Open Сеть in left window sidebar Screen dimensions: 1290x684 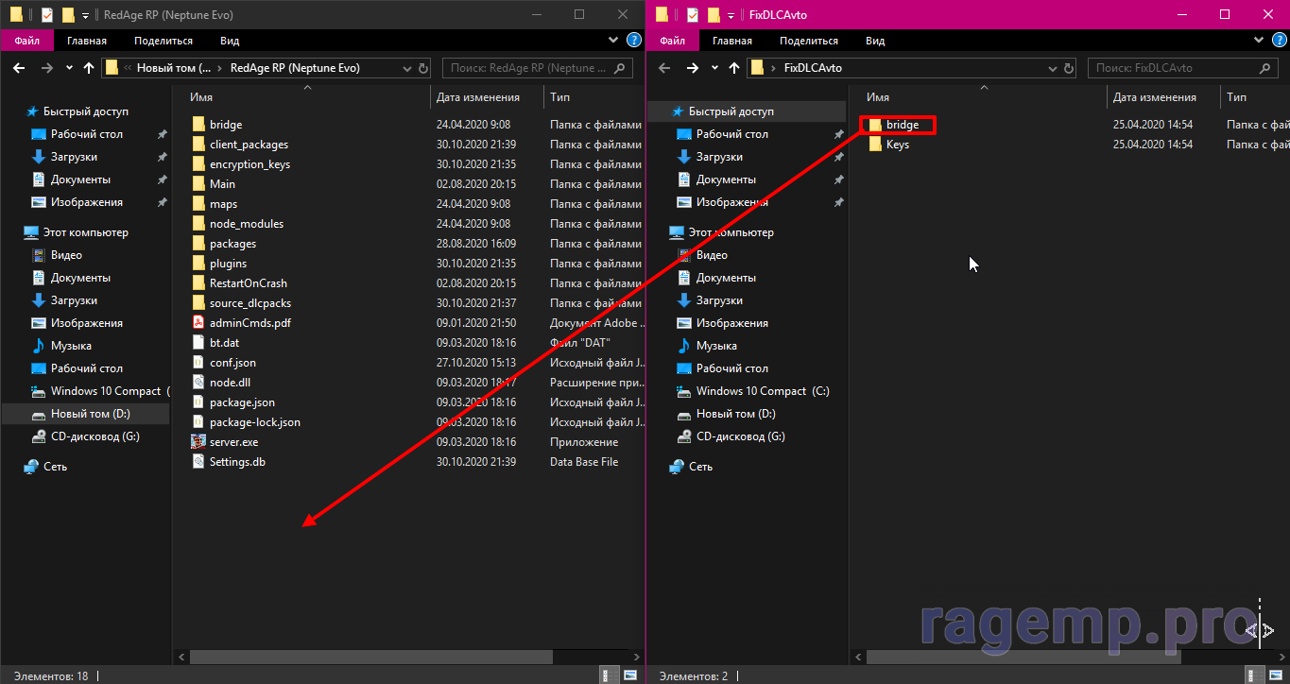[x=55, y=467]
